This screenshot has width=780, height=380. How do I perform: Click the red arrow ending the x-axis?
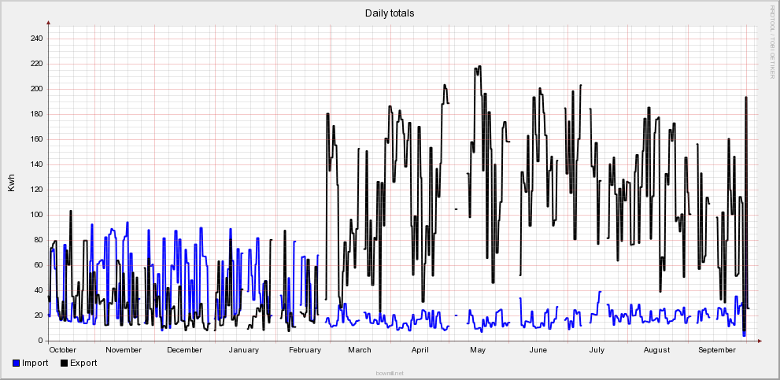(x=760, y=341)
